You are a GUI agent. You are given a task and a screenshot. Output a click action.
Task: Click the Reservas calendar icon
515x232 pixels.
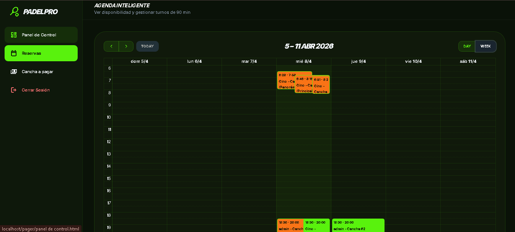point(14,53)
